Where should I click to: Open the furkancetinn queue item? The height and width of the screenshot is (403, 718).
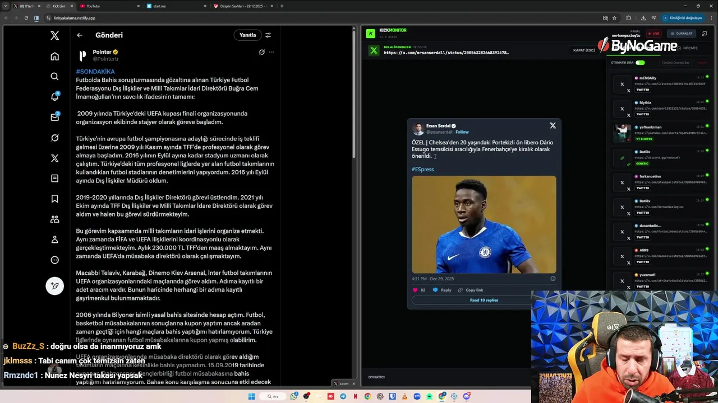tap(659, 182)
